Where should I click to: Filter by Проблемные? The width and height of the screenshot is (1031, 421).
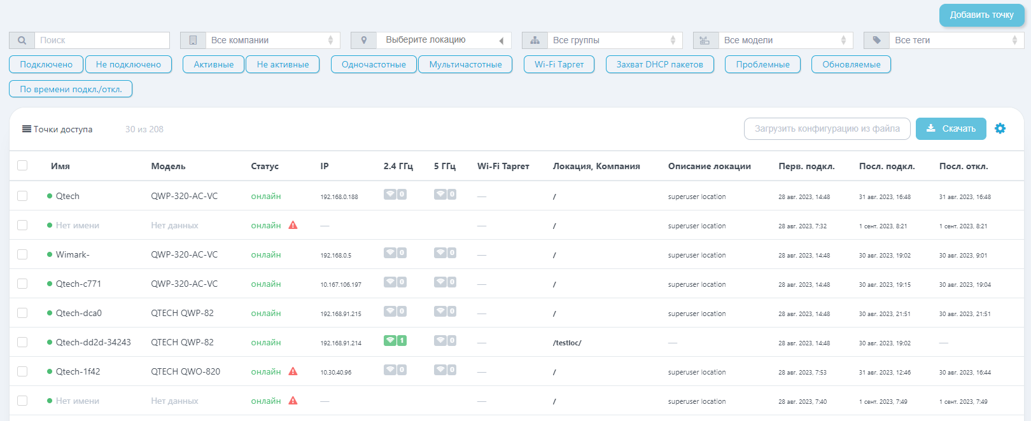tap(762, 64)
